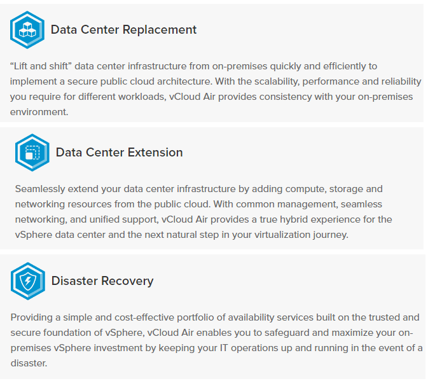Click the word "disaster." ending the last paragraph
This screenshot has width=428, height=381.
tap(29, 363)
